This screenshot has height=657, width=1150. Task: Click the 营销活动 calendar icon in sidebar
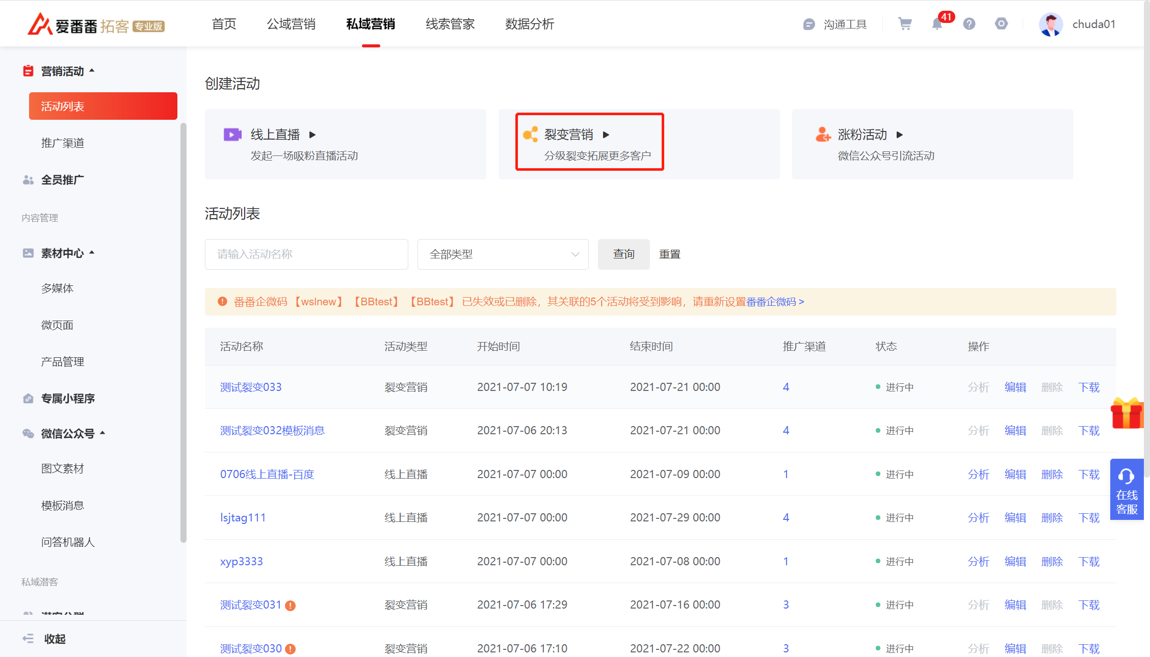click(x=29, y=71)
